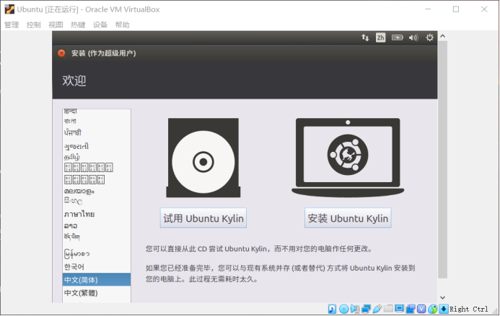This screenshot has width=500, height=316.
Task: Select ภาษาไทย in the language list
Action: coord(97,214)
